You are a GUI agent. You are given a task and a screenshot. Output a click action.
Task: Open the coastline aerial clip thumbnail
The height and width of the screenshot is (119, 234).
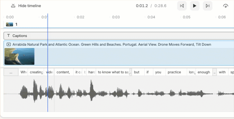[x=19, y=56]
